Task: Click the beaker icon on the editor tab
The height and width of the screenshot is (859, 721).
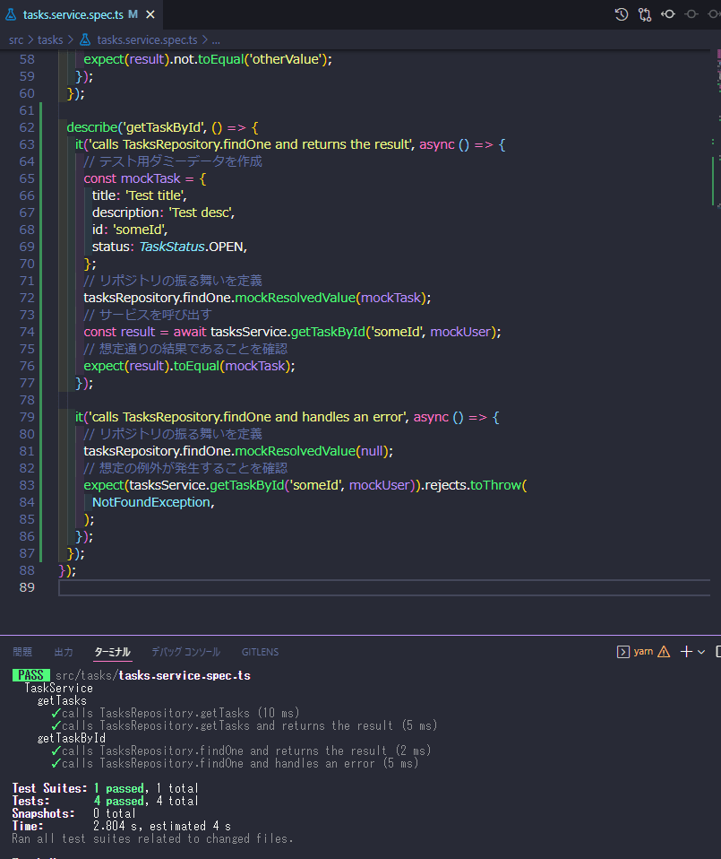Action: [x=11, y=14]
